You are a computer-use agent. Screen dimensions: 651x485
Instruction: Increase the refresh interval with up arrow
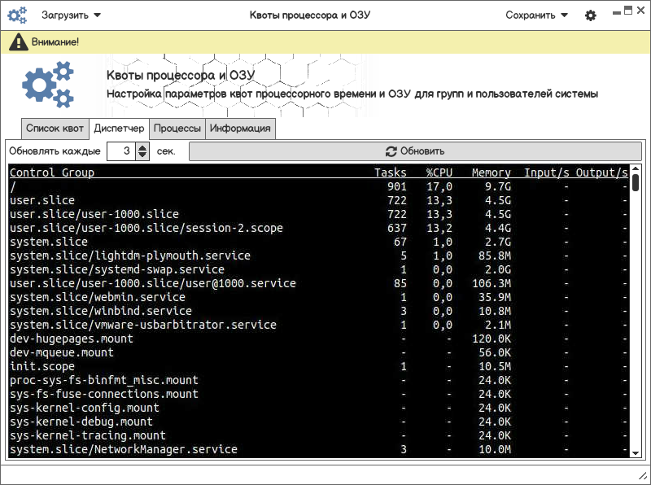coord(142,147)
